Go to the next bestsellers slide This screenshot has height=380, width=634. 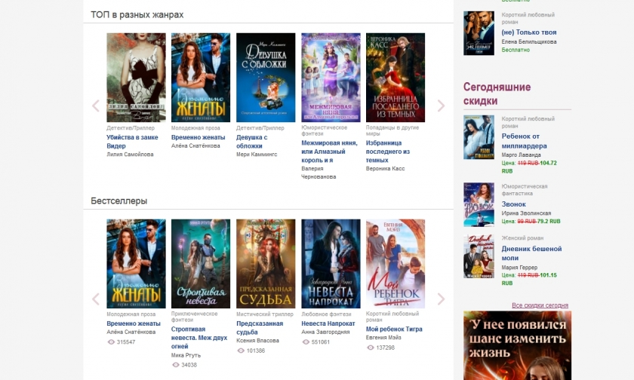point(441,299)
